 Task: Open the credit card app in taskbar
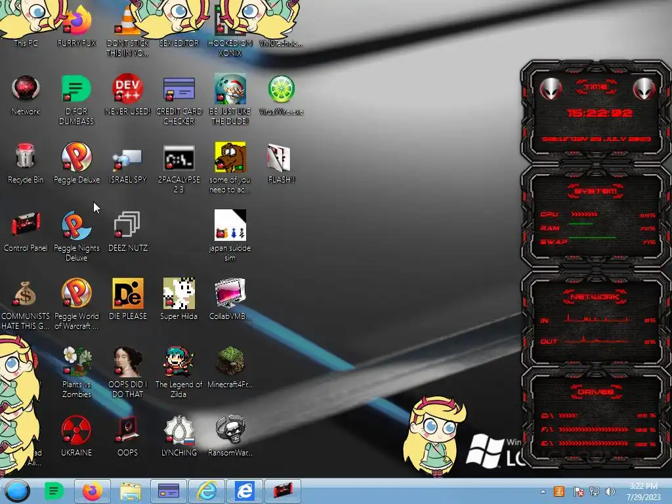[169, 491]
